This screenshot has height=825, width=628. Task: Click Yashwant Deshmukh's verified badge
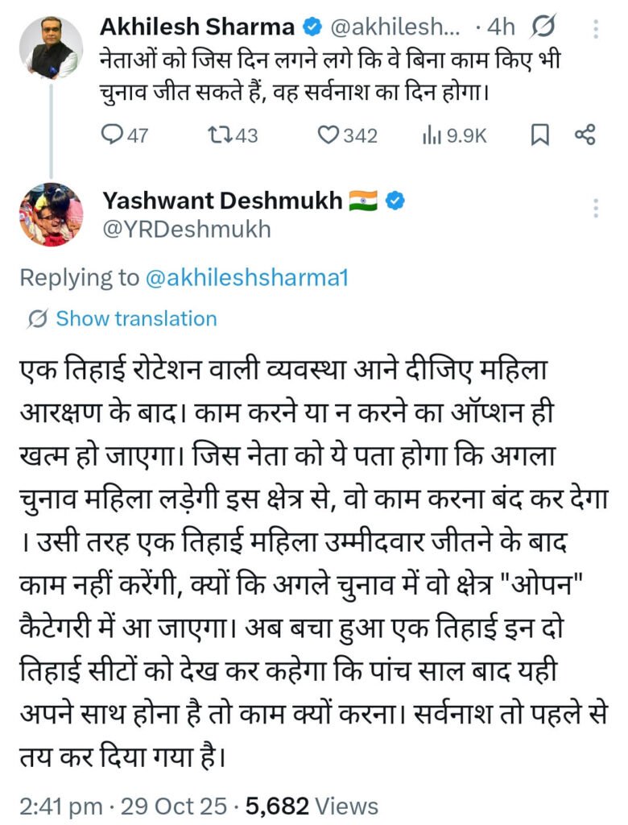(x=395, y=201)
